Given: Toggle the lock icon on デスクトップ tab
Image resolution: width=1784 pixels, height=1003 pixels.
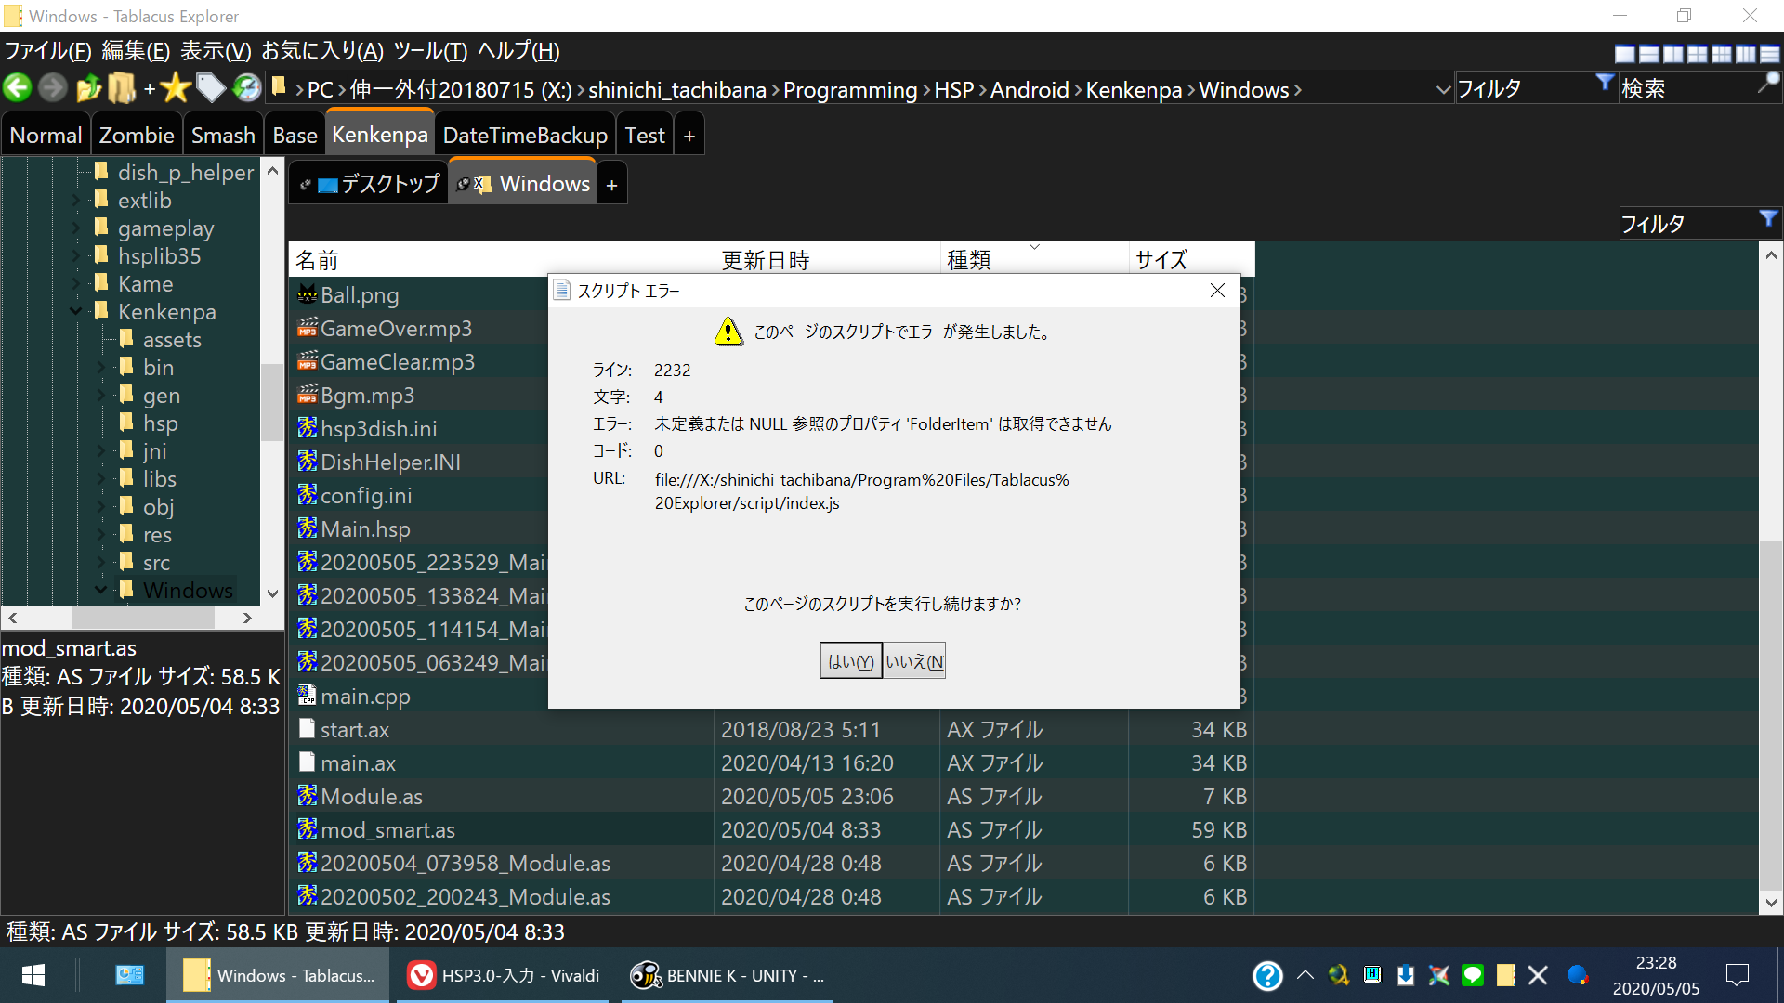Looking at the screenshot, I should coord(305,185).
